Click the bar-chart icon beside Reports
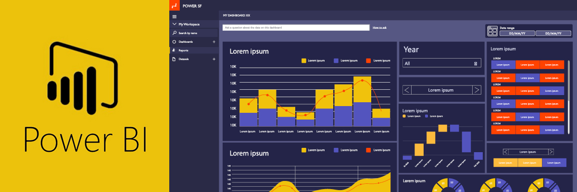 [174, 50]
